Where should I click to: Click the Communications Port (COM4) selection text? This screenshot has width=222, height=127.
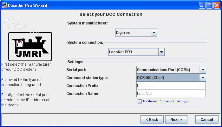click(168, 70)
